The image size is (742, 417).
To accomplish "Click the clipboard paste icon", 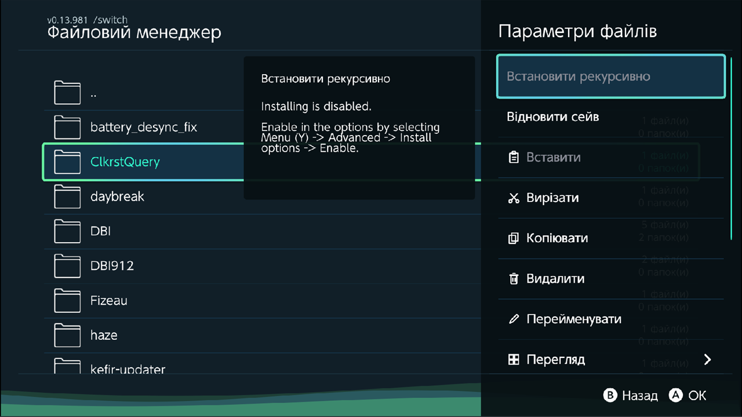I will pyautogui.click(x=513, y=157).
